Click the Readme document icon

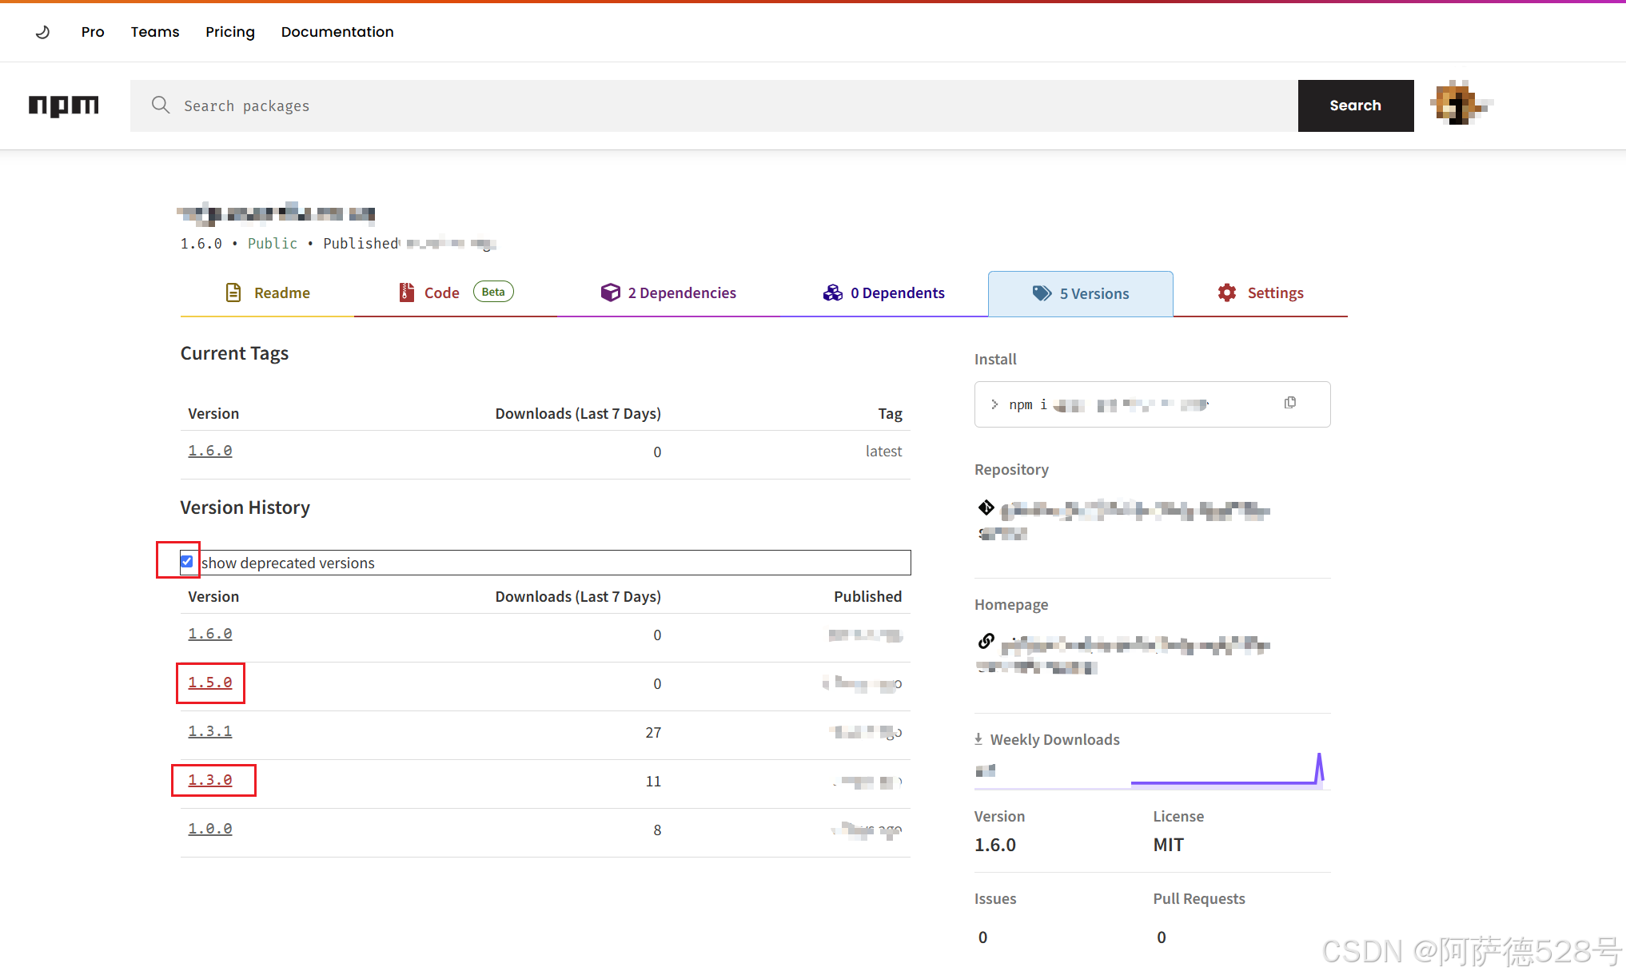point(233,293)
